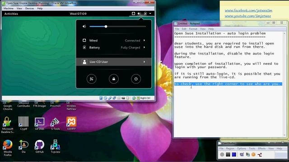
Task: Click the "Right Ctrl" host key label
Action: click(145, 98)
